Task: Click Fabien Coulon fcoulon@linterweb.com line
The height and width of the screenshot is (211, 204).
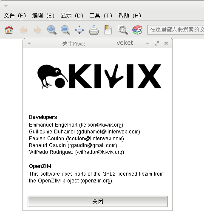Action: tap(76, 139)
